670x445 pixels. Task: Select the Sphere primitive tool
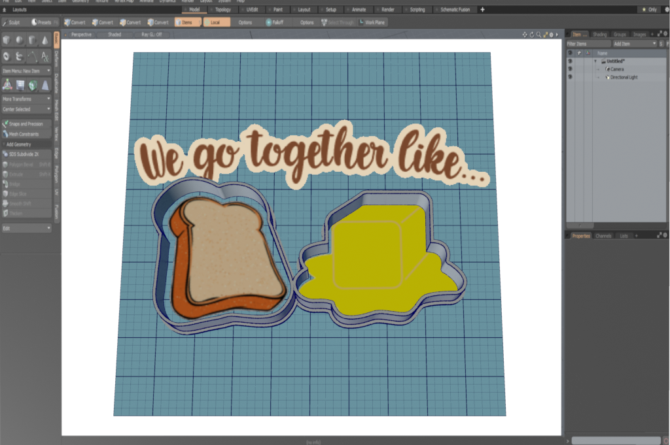(19, 41)
